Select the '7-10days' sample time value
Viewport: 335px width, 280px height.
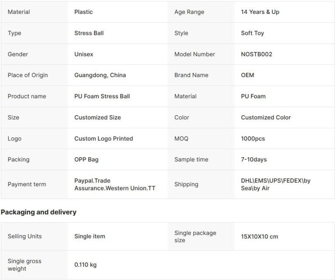pos(254,160)
